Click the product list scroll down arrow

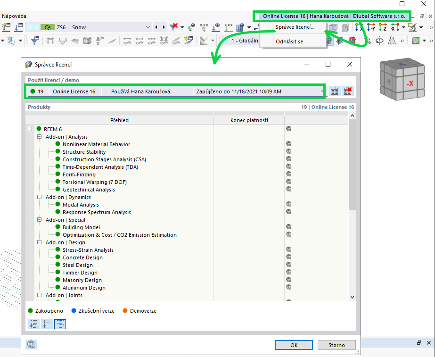[x=353, y=297]
